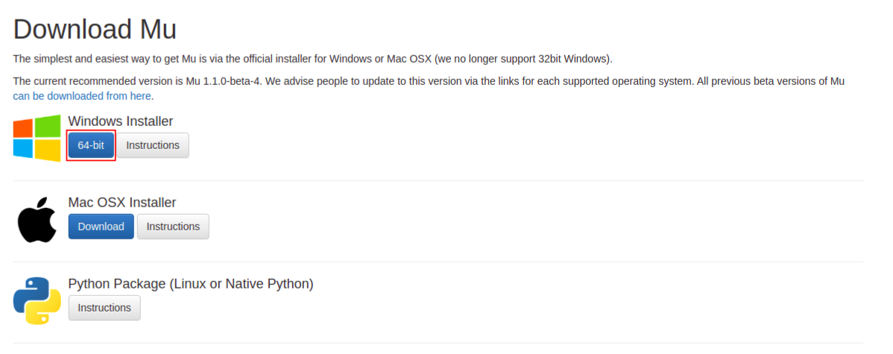Open Instructions for the Windows Installer
893x354 pixels.
tap(153, 145)
